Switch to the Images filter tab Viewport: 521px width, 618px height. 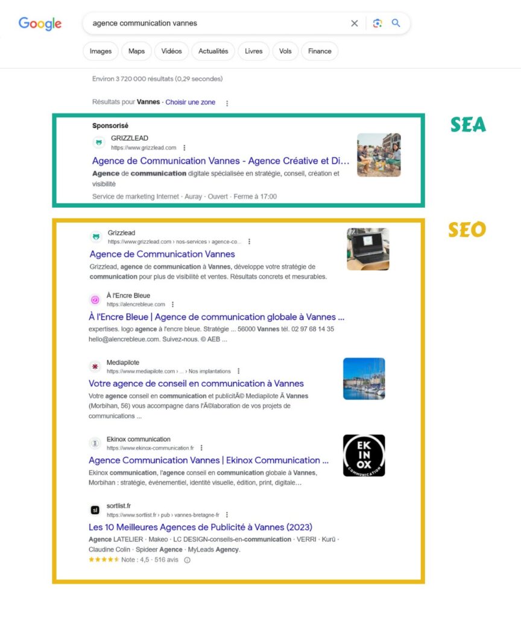101,51
